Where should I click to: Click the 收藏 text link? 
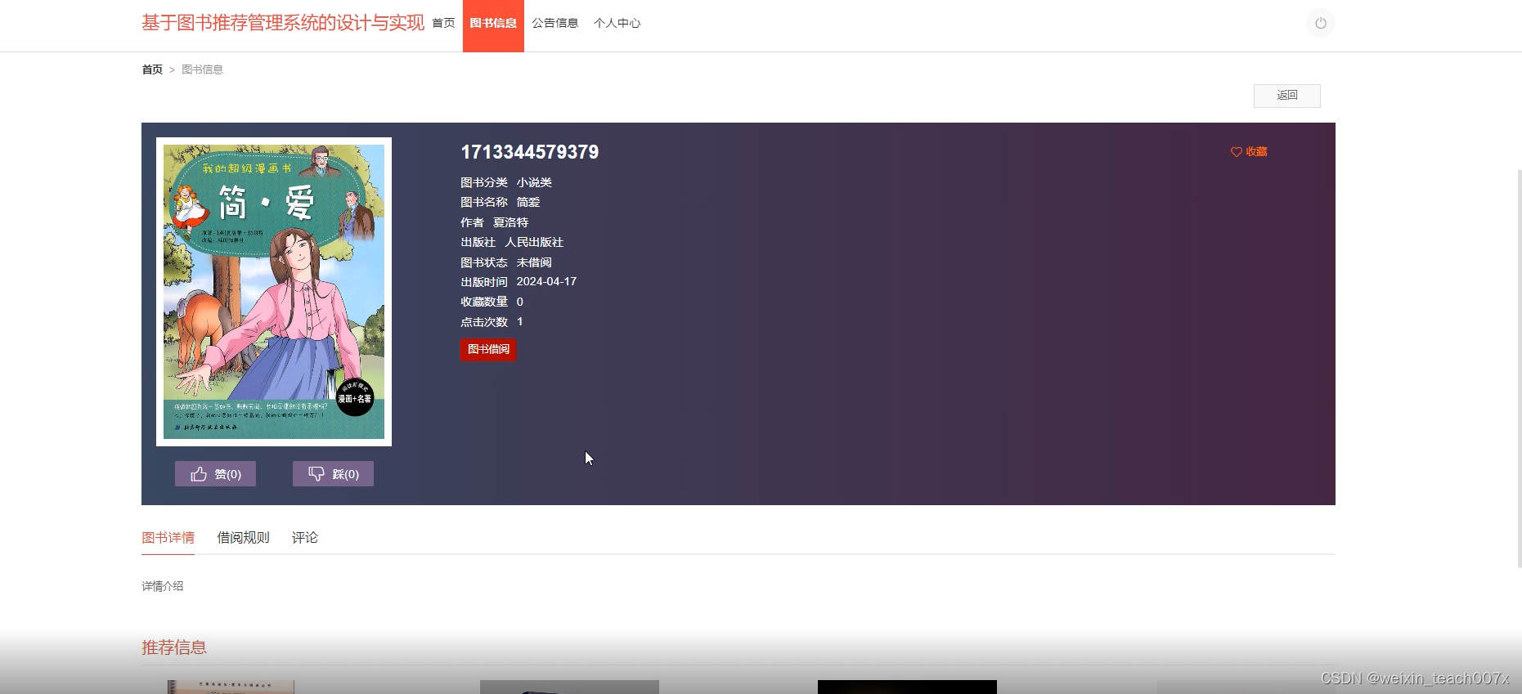(1256, 152)
